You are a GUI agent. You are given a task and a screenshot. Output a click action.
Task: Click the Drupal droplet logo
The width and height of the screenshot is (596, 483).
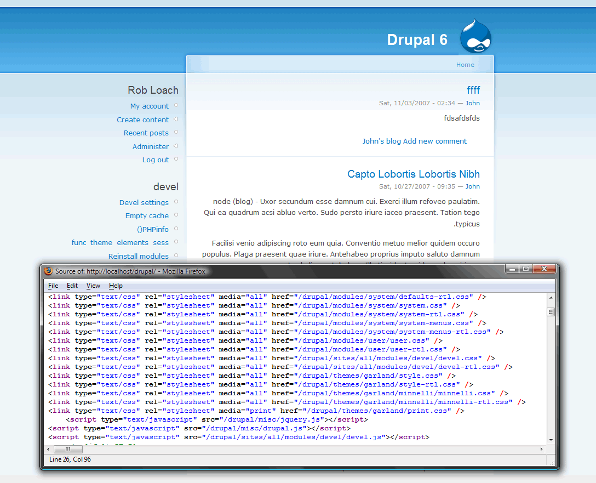475,37
